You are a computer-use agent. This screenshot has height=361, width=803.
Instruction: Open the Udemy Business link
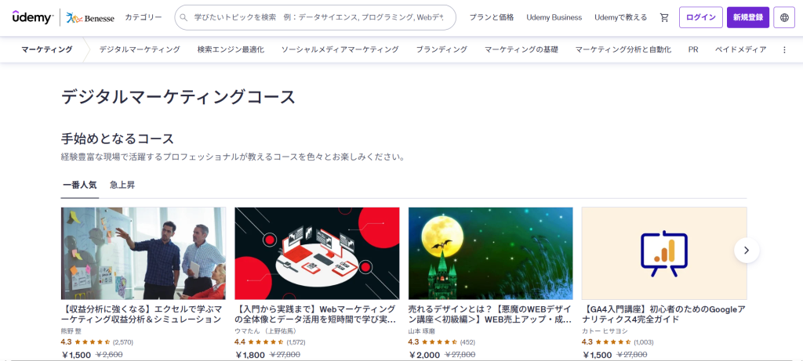(554, 17)
